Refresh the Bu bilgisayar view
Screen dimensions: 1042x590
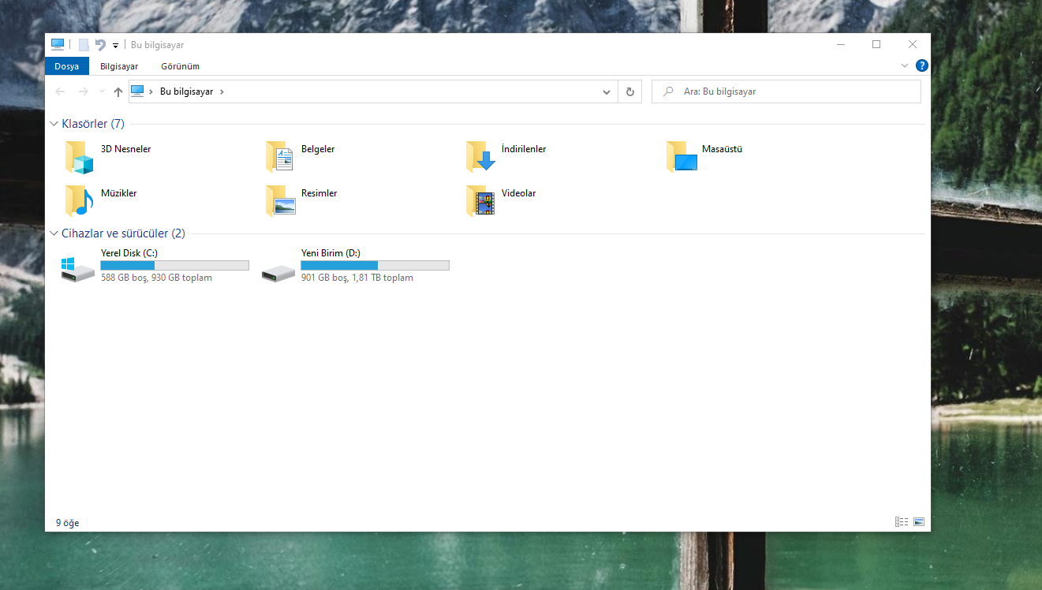pos(629,91)
